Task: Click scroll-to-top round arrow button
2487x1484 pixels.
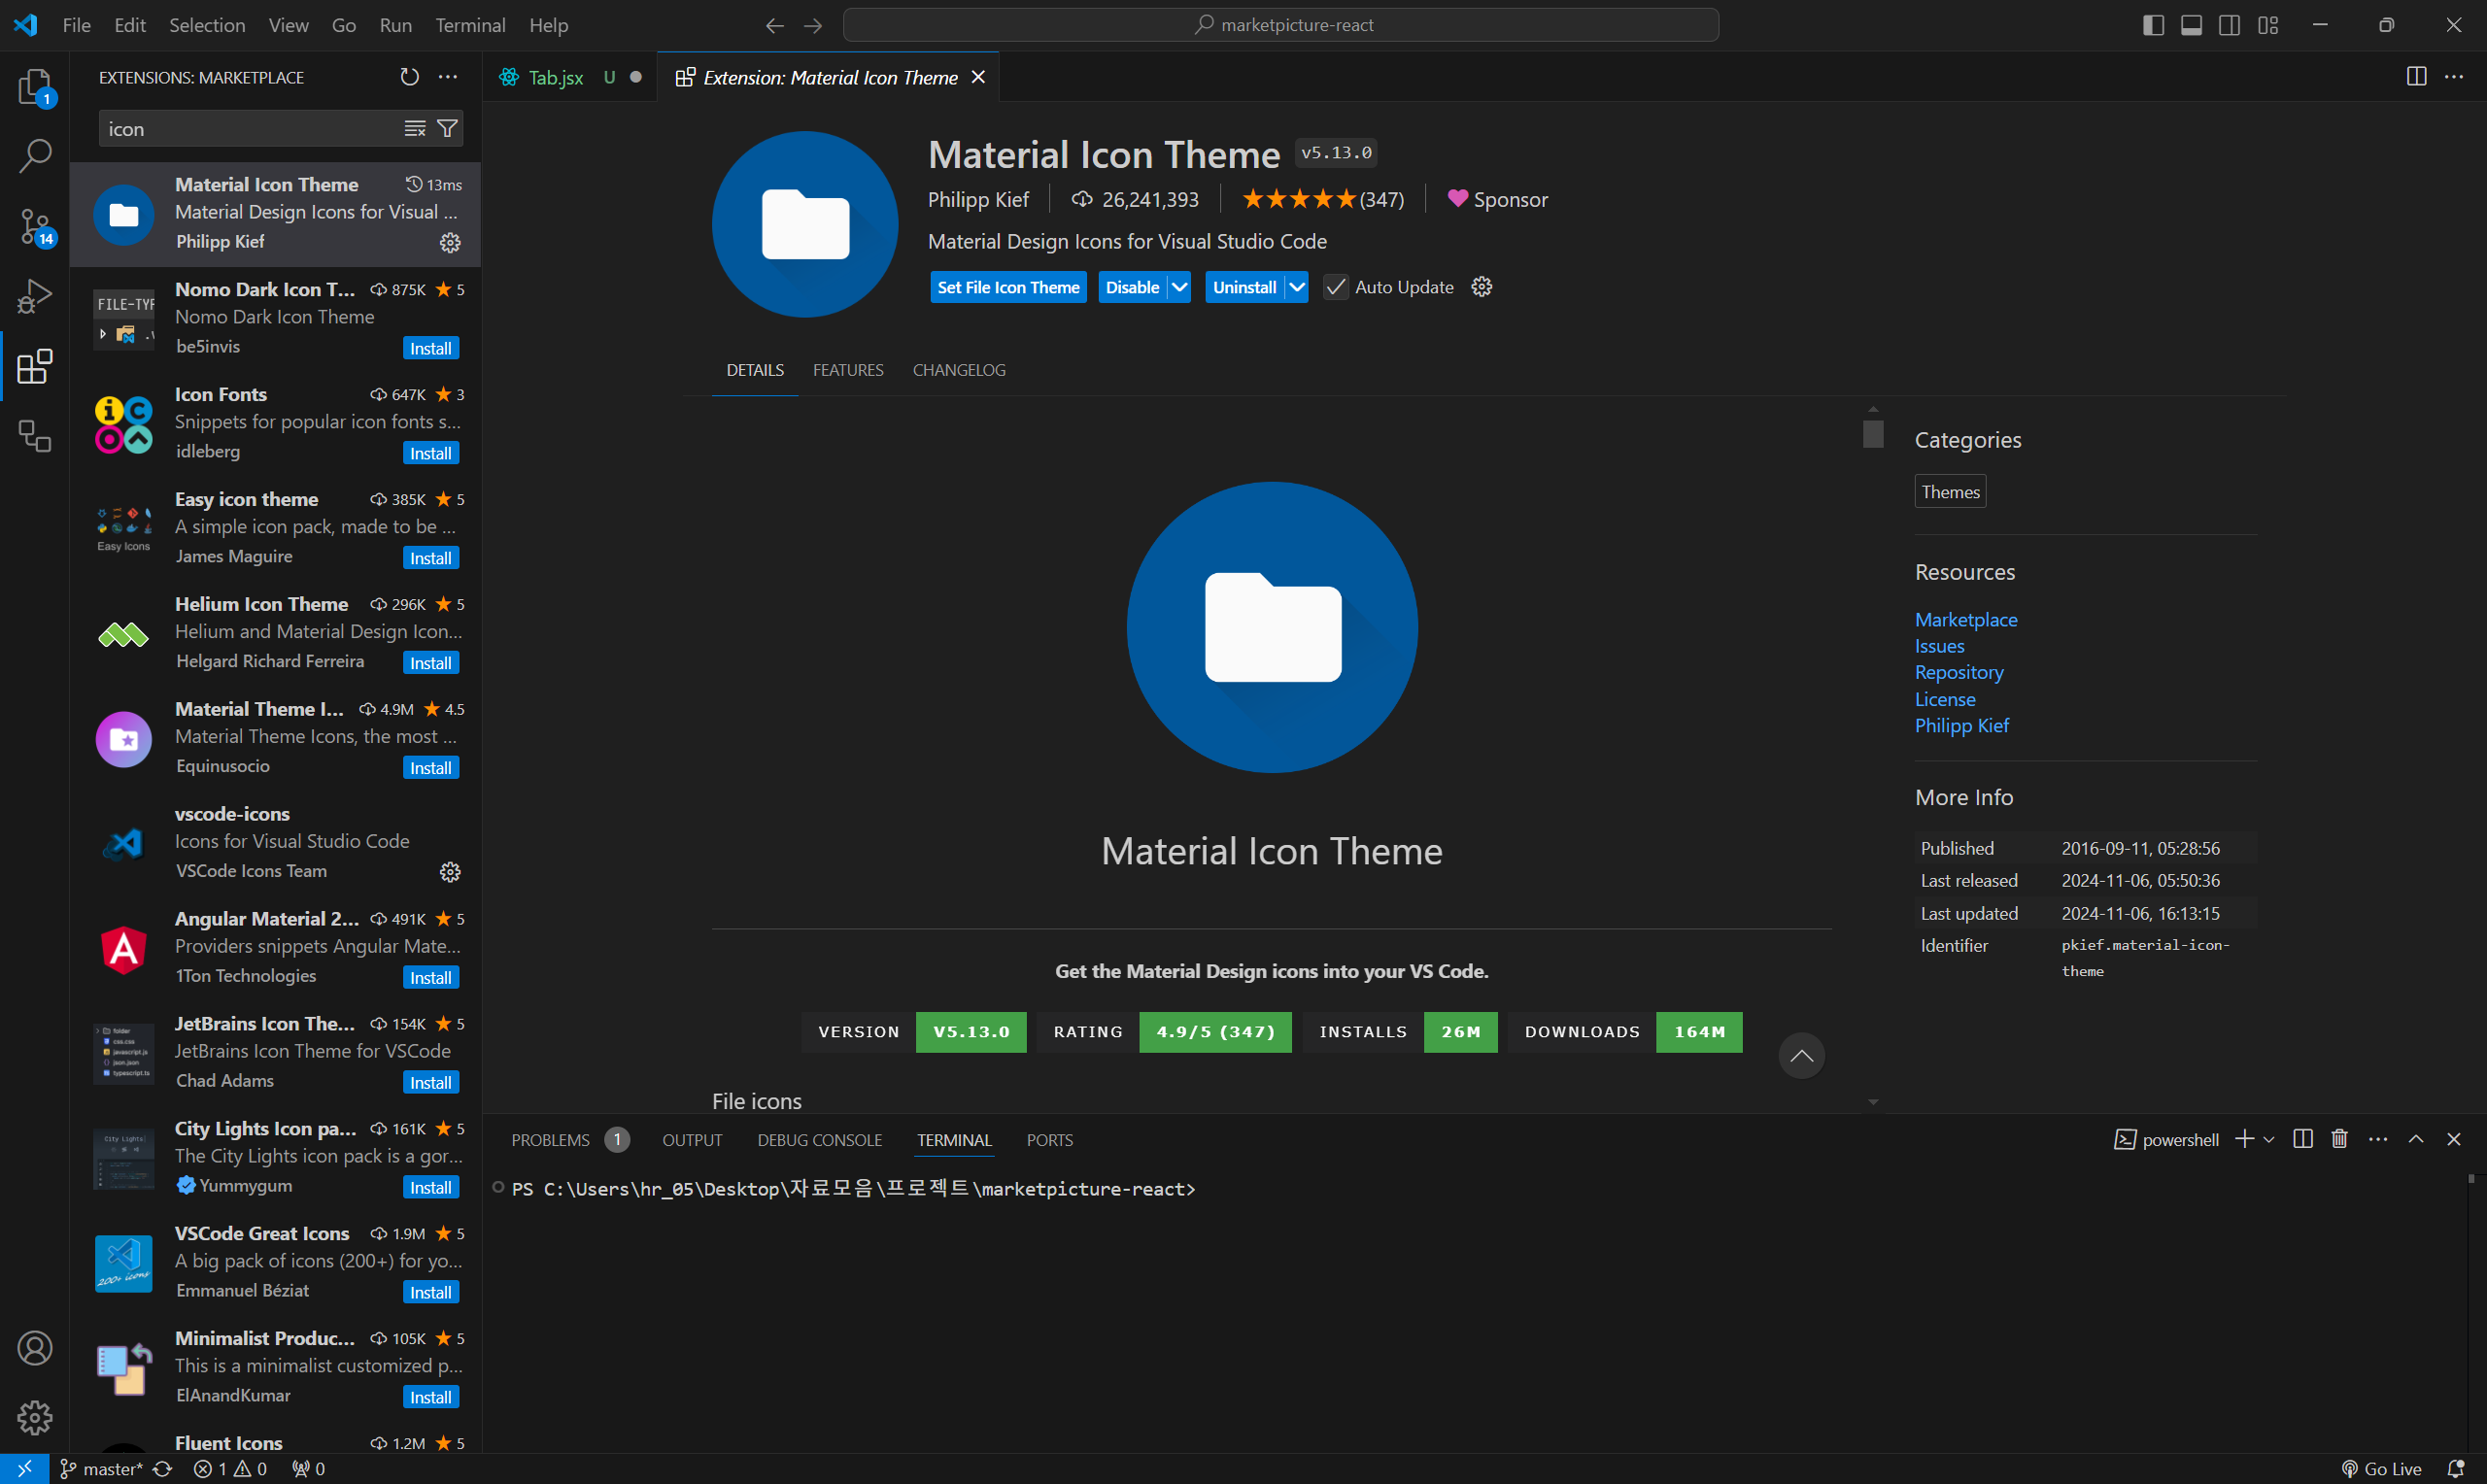Action: pyautogui.click(x=1801, y=1056)
